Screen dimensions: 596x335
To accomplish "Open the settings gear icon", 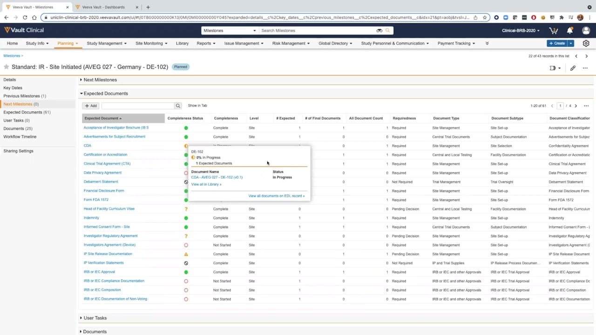I will (x=586, y=43).
